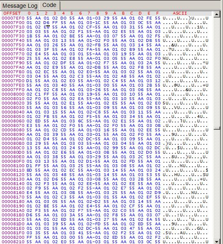The width and height of the screenshot is (223, 244).
Task: Click byte D6 in row 00007F00
Action: coord(46,23)
